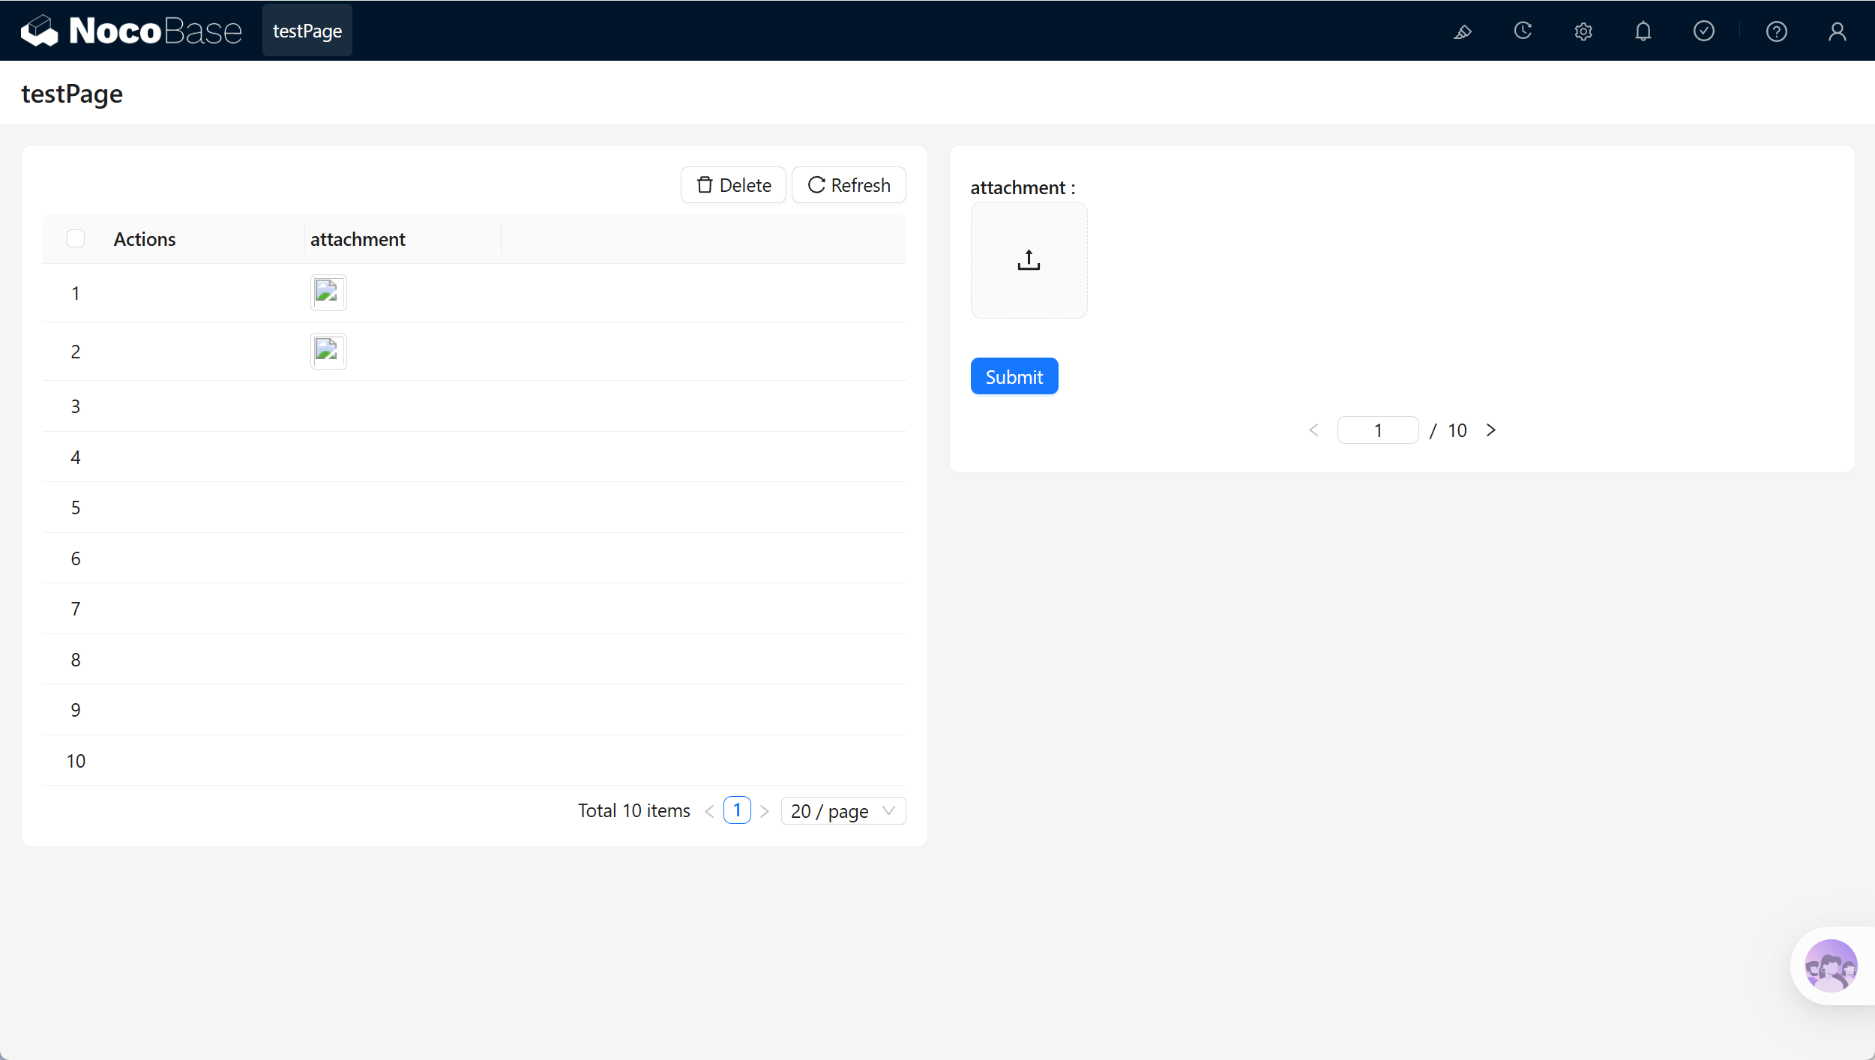1875x1060 pixels.
Task: Click the testPage page title
Action: click(72, 94)
